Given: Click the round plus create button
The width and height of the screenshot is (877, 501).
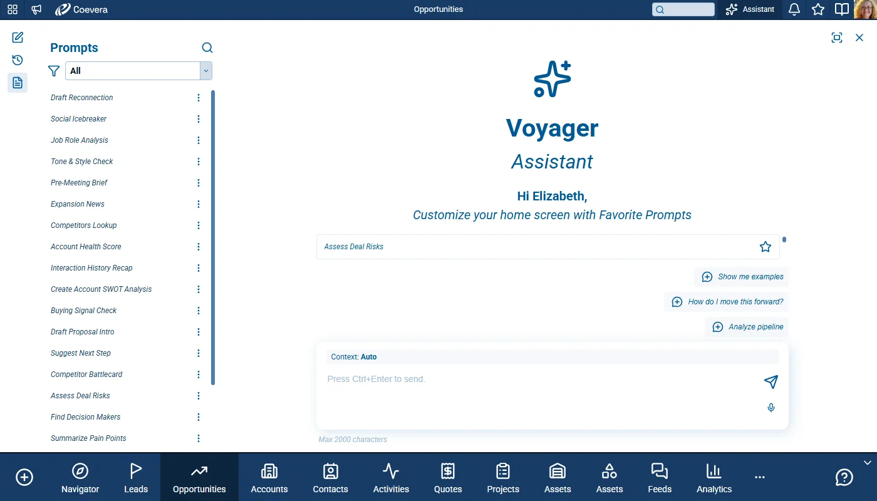Looking at the screenshot, I should click(24, 477).
